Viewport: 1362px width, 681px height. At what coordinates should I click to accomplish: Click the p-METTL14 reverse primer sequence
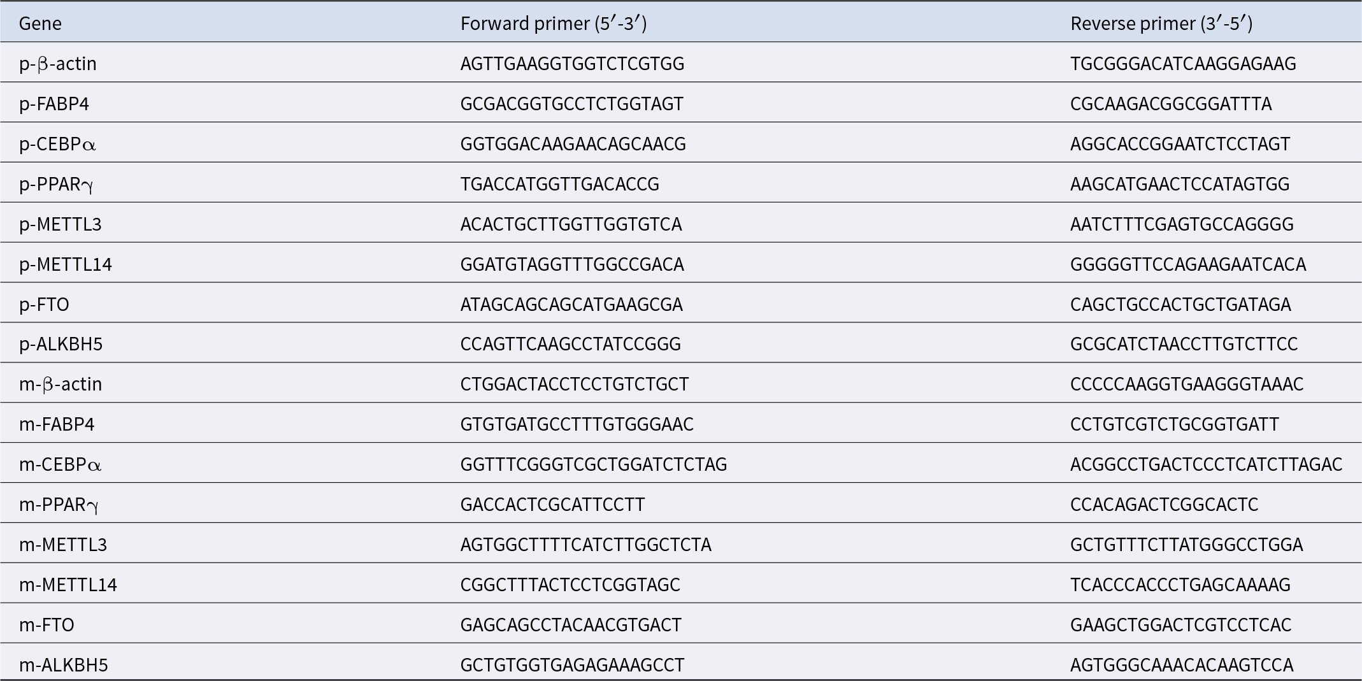(x=1188, y=264)
